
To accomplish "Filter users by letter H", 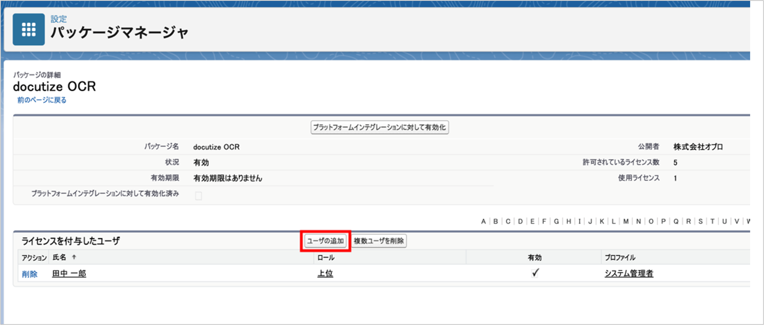I will 569,221.
